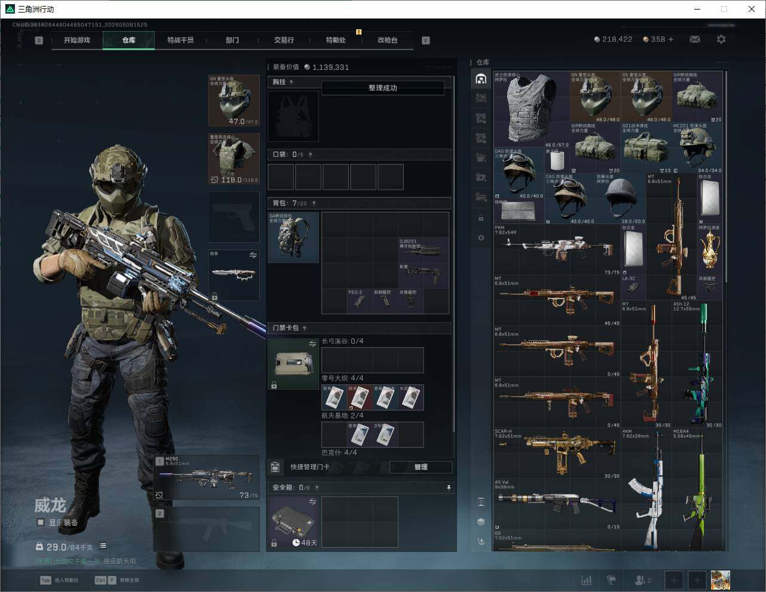Select the PKM machine gun in warehouse
The image size is (766, 592).
[557, 250]
